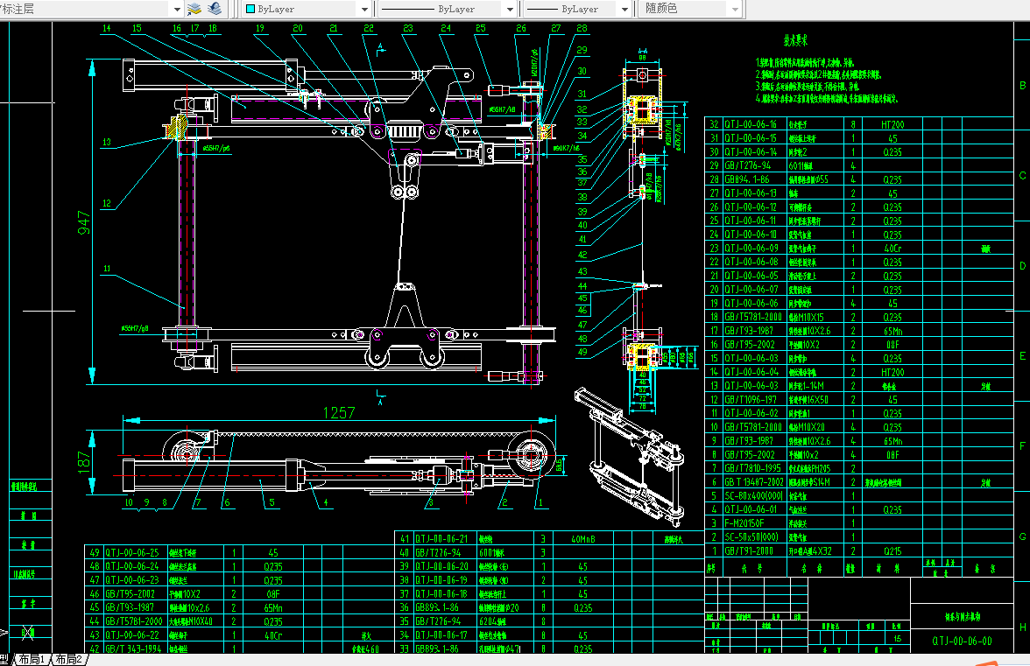Click part code GB/T7810-1995 in row 7
This screenshot has height=666, width=1030.
click(x=753, y=468)
